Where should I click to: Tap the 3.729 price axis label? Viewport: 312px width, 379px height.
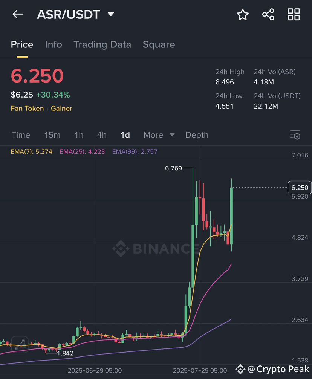(300, 279)
